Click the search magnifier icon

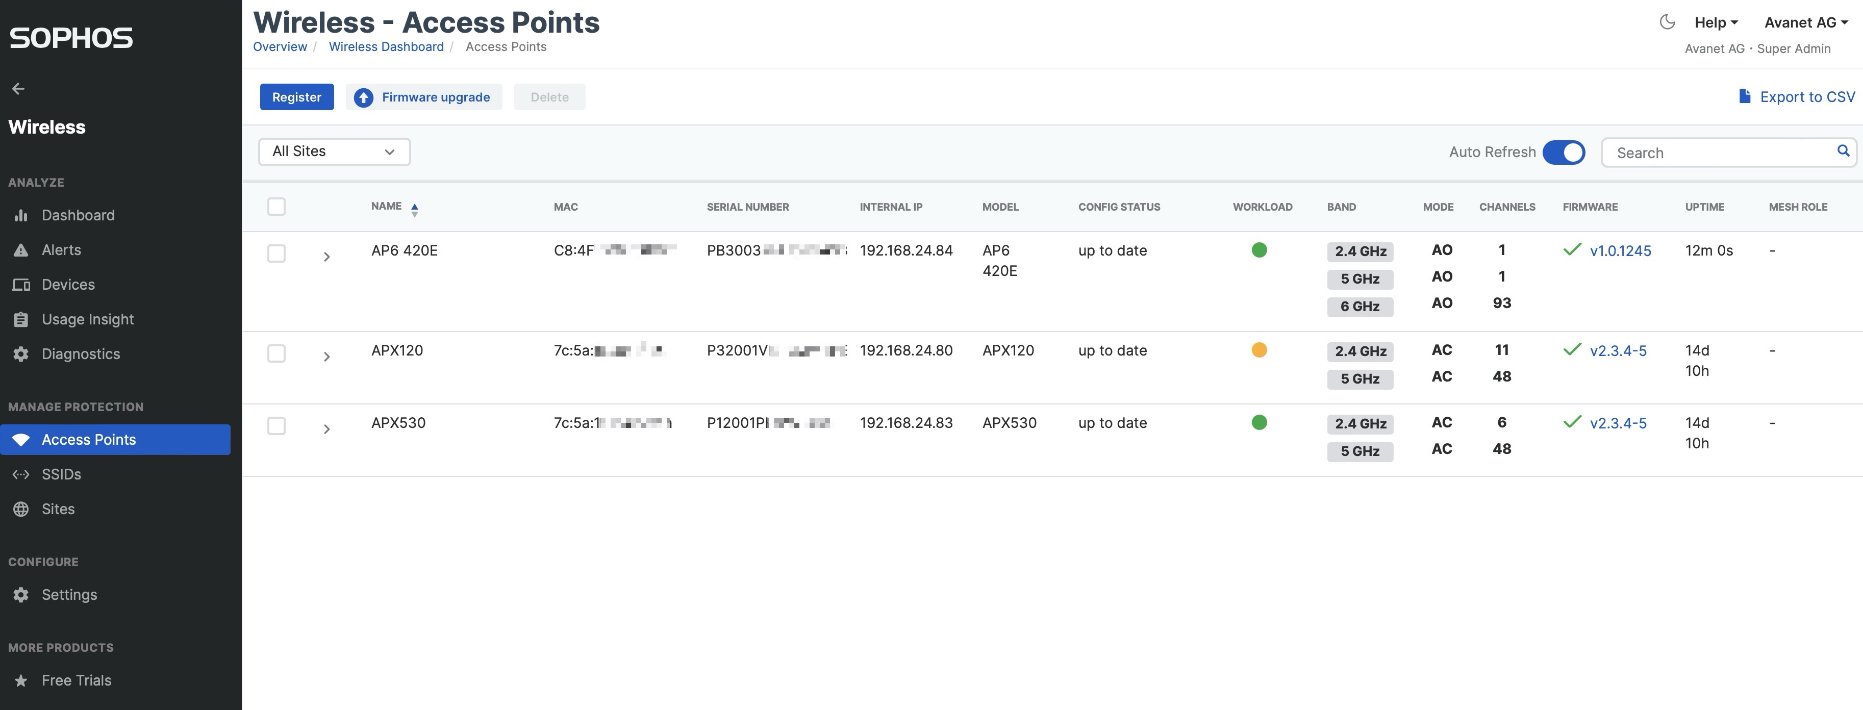coord(1843,151)
